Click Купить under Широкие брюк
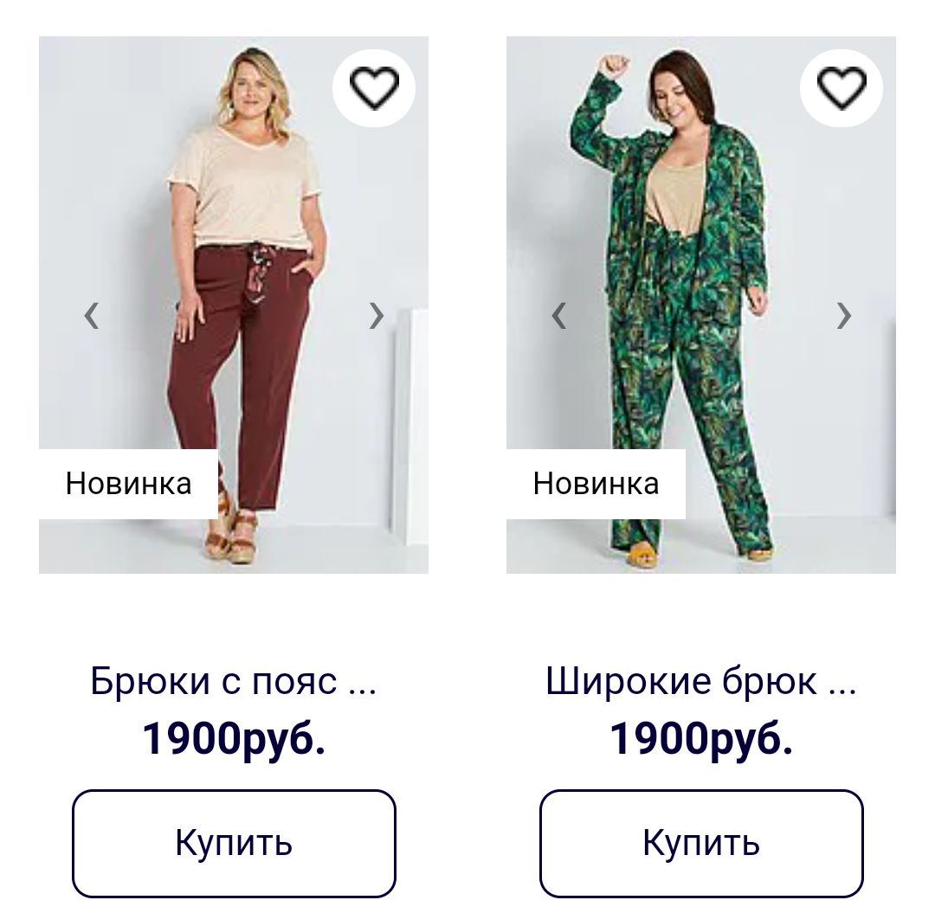The image size is (935, 913). 701,843
